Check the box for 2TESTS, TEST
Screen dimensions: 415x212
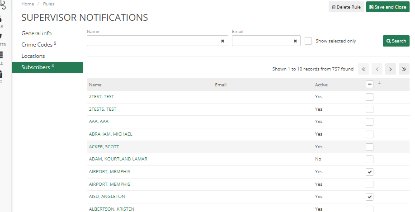click(x=369, y=109)
